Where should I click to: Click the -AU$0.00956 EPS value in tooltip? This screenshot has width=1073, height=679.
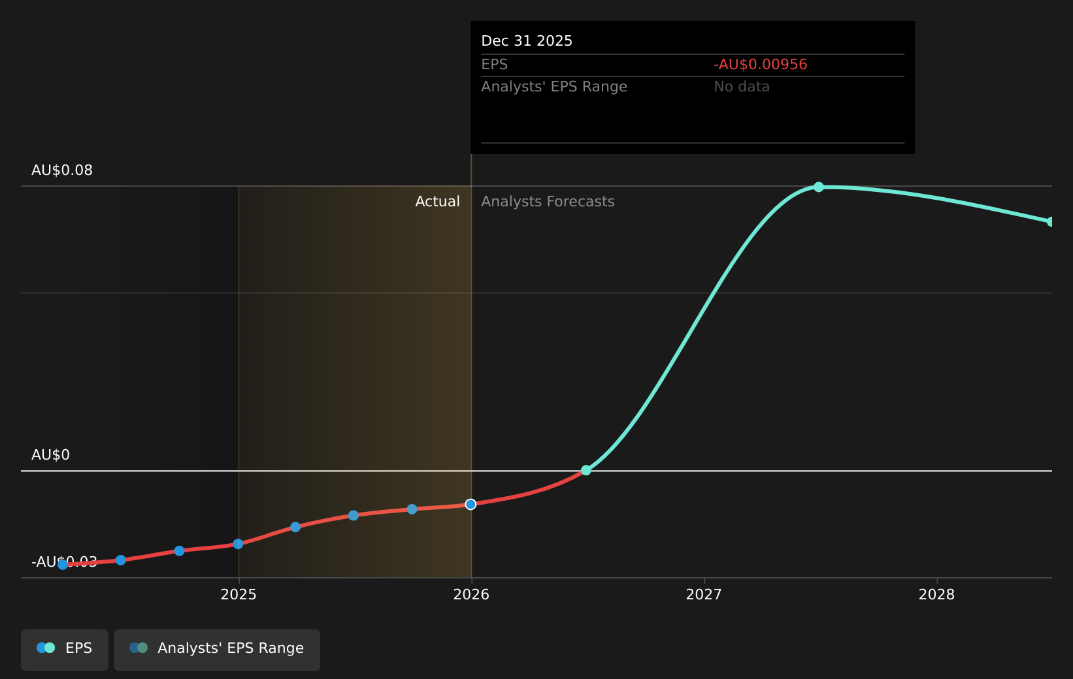point(761,65)
